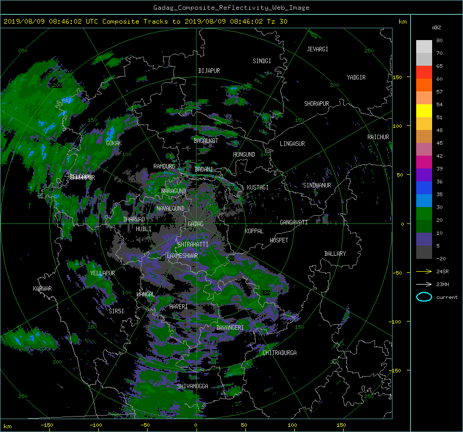Click the SIRSI city label

[x=116, y=311]
